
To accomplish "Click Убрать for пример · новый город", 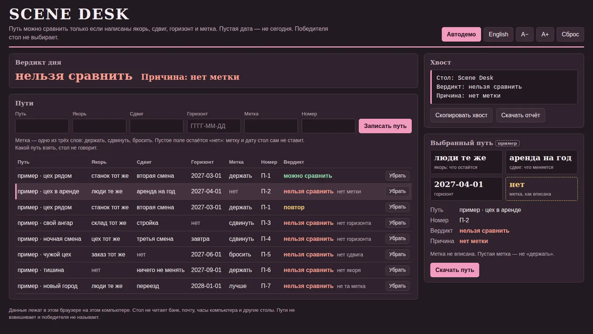I will click(x=397, y=286).
